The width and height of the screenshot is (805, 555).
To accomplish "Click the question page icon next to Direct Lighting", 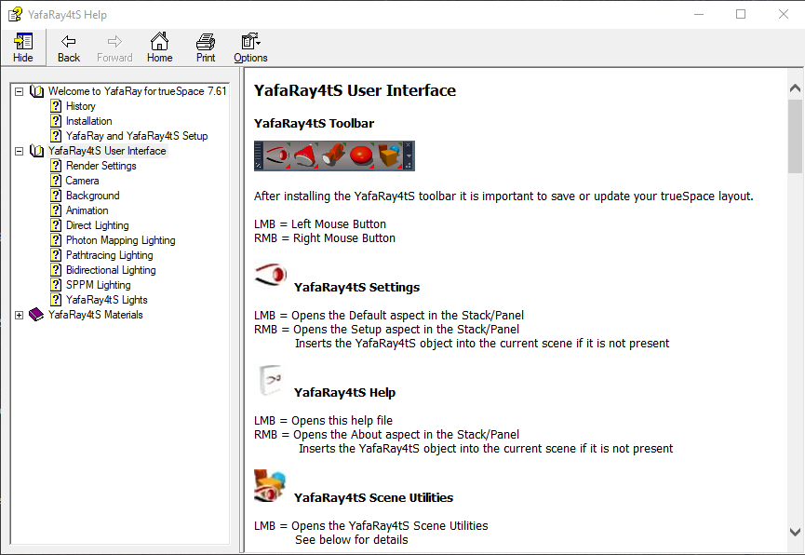I will pos(56,225).
